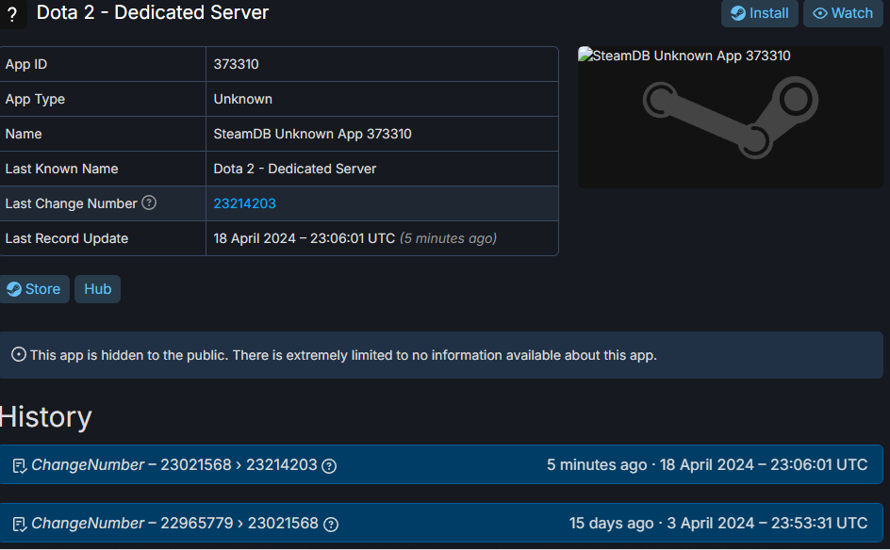The image size is (890, 550).
Task: Click the Last Record Update row label
Action: [x=67, y=238]
